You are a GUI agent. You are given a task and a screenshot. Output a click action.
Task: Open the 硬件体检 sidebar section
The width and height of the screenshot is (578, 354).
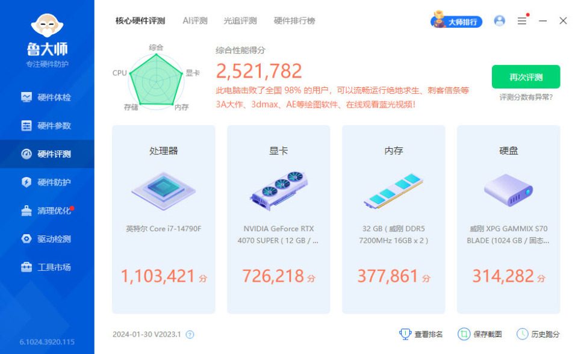coord(48,97)
